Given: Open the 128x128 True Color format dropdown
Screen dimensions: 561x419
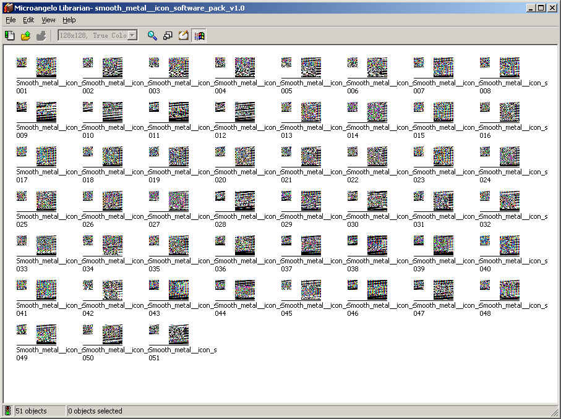Looking at the screenshot, I should 133,35.
